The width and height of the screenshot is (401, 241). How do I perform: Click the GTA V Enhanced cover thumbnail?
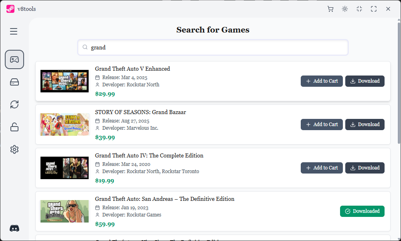pos(64,81)
